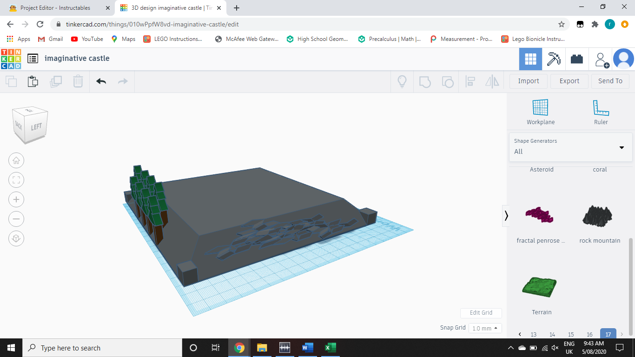Switch to 3D design grid view

(x=530, y=59)
